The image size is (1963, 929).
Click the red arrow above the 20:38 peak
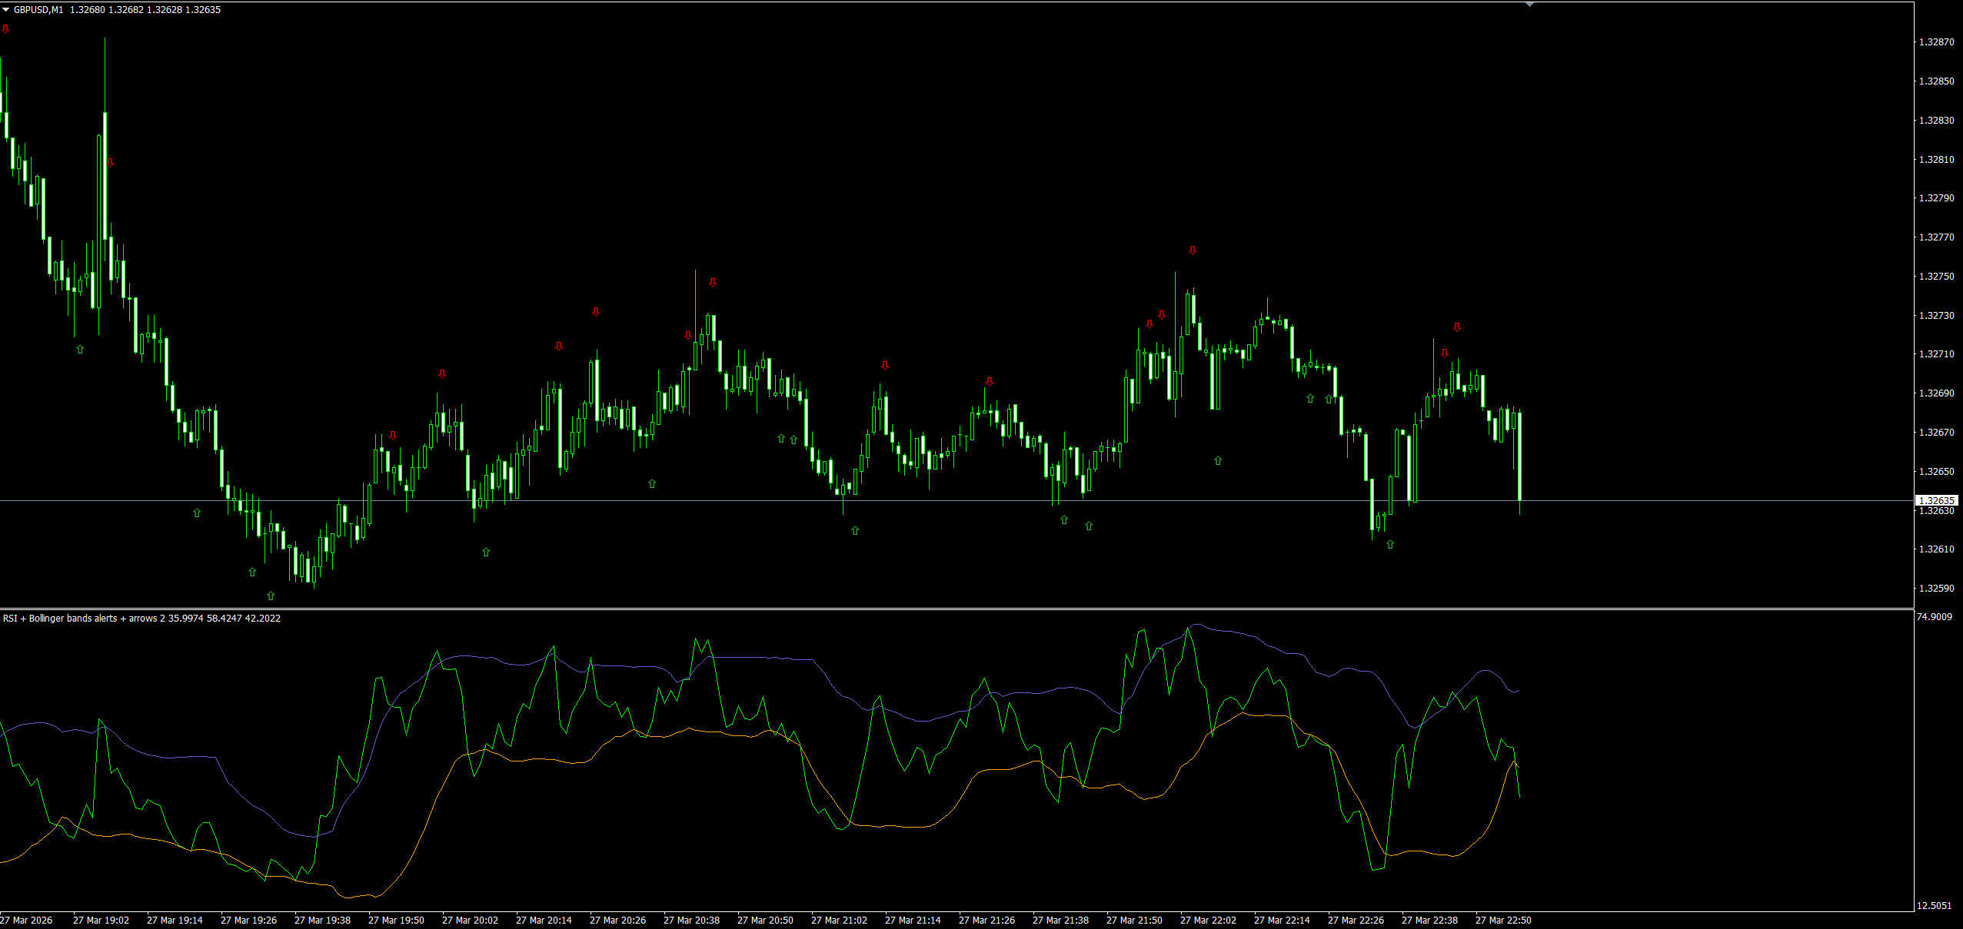[711, 283]
